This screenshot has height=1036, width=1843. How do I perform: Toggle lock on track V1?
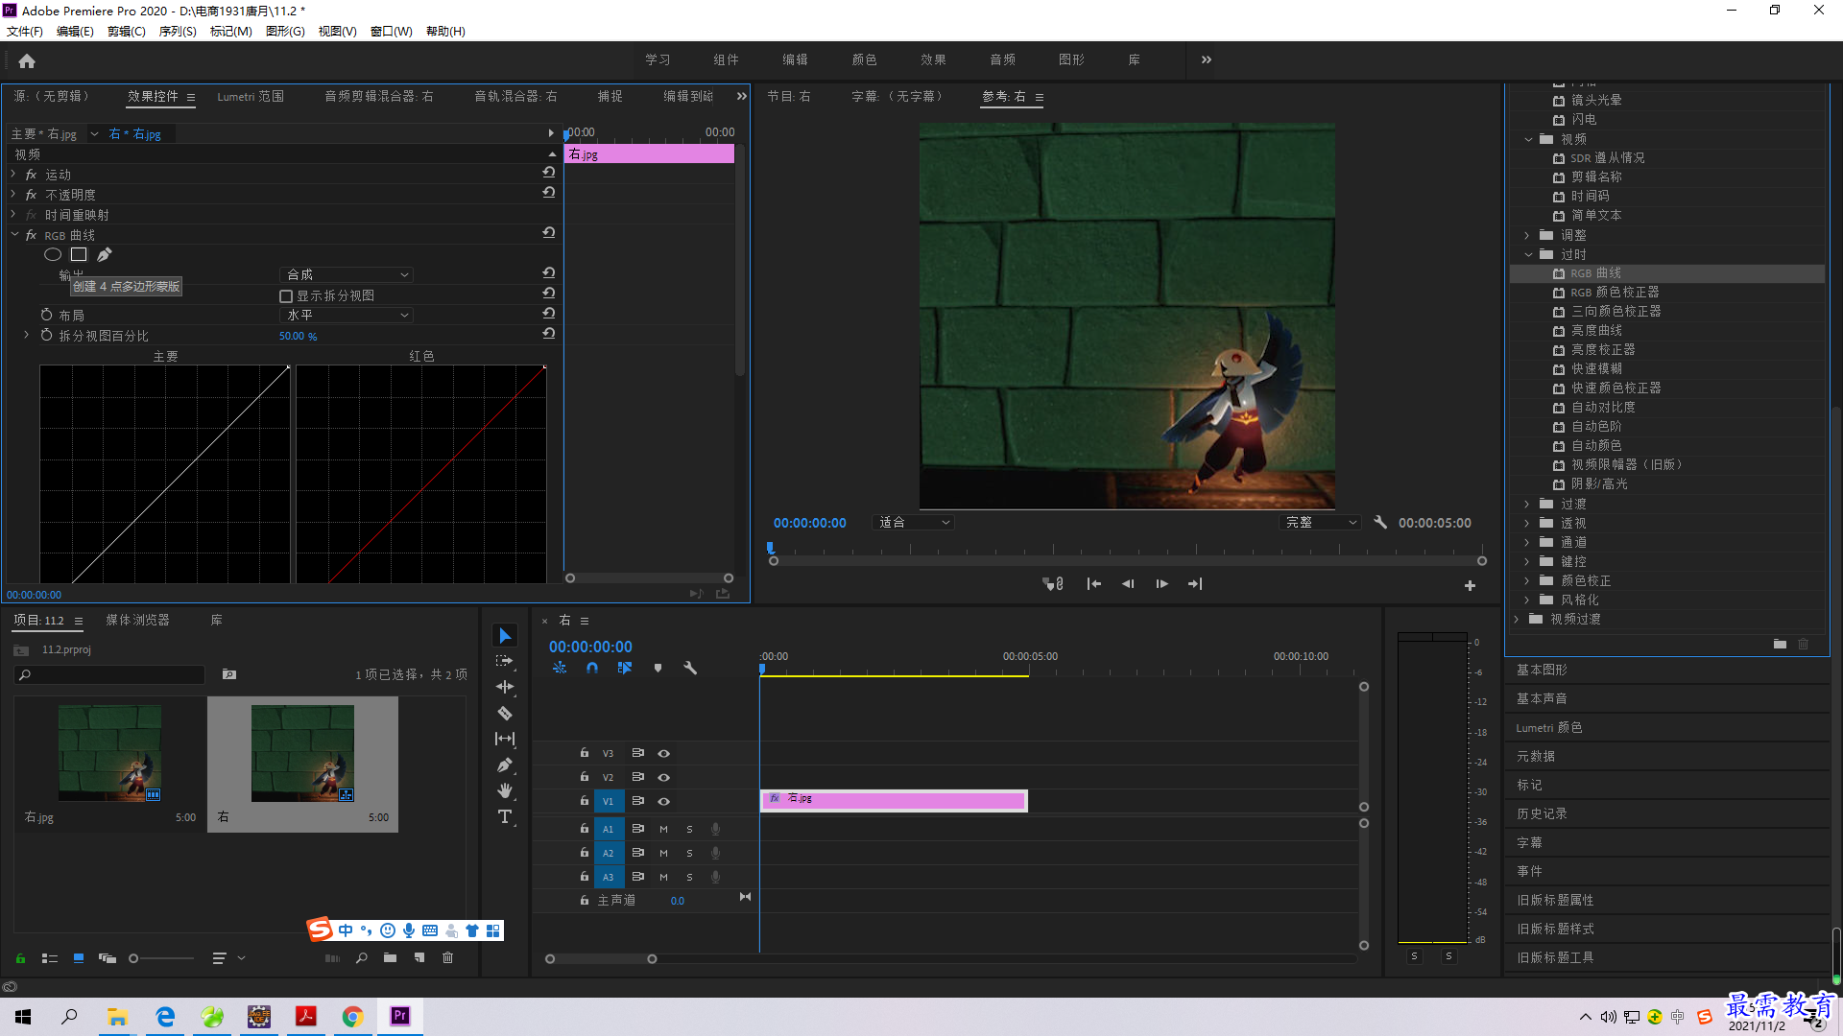point(584,801)
